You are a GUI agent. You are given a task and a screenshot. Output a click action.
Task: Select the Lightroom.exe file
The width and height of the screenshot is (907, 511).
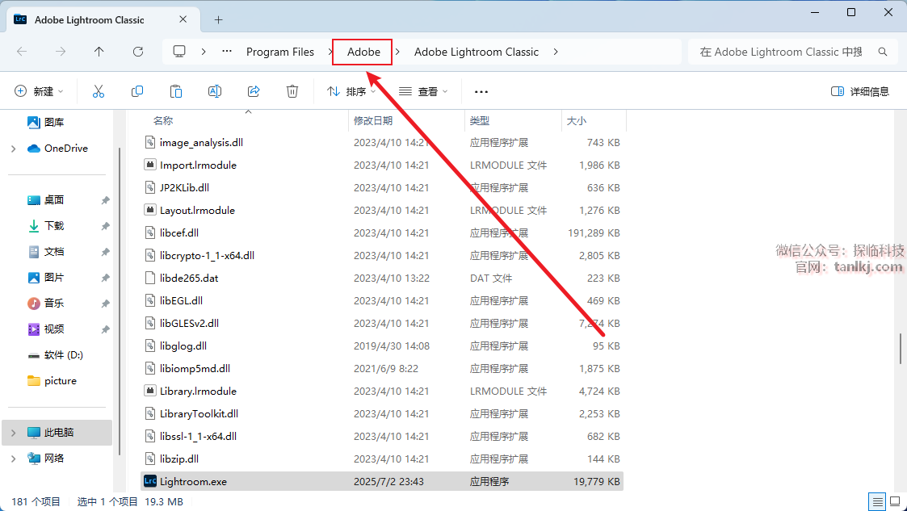(194, 482)
